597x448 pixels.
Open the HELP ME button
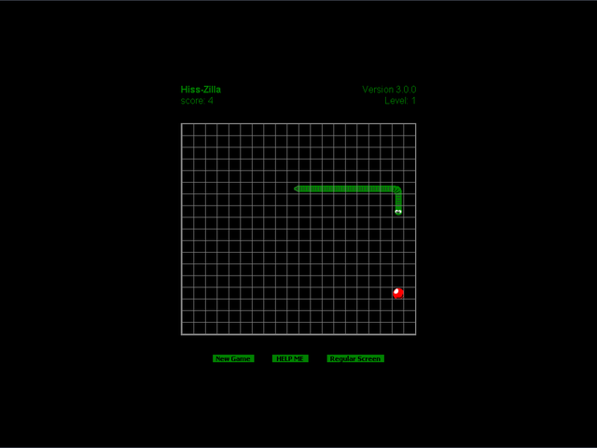pos(290,358)
